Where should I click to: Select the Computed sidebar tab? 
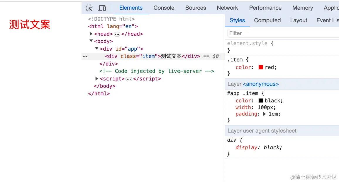(x=267, y=20)
